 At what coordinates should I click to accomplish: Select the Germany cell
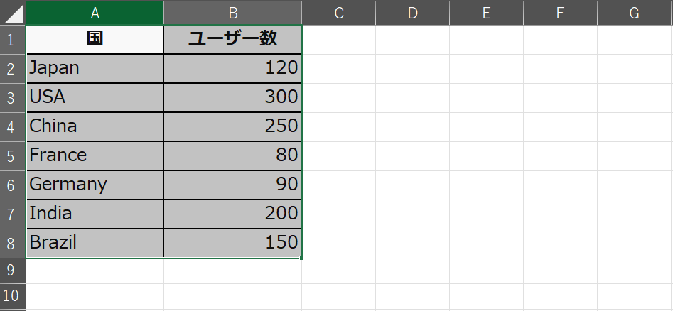(x=95, y=185)
